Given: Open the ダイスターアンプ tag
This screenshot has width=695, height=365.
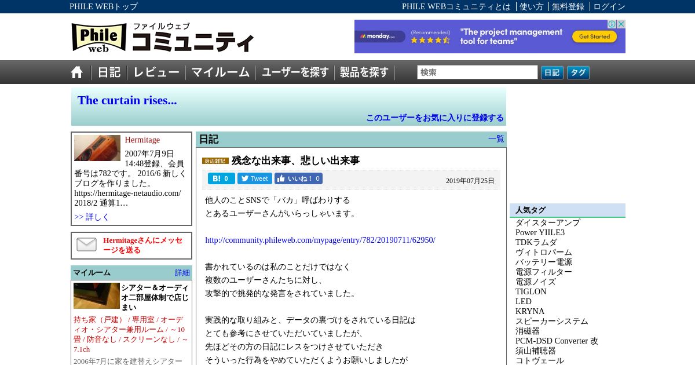Looking at the screenshot, I should point(548,222).
